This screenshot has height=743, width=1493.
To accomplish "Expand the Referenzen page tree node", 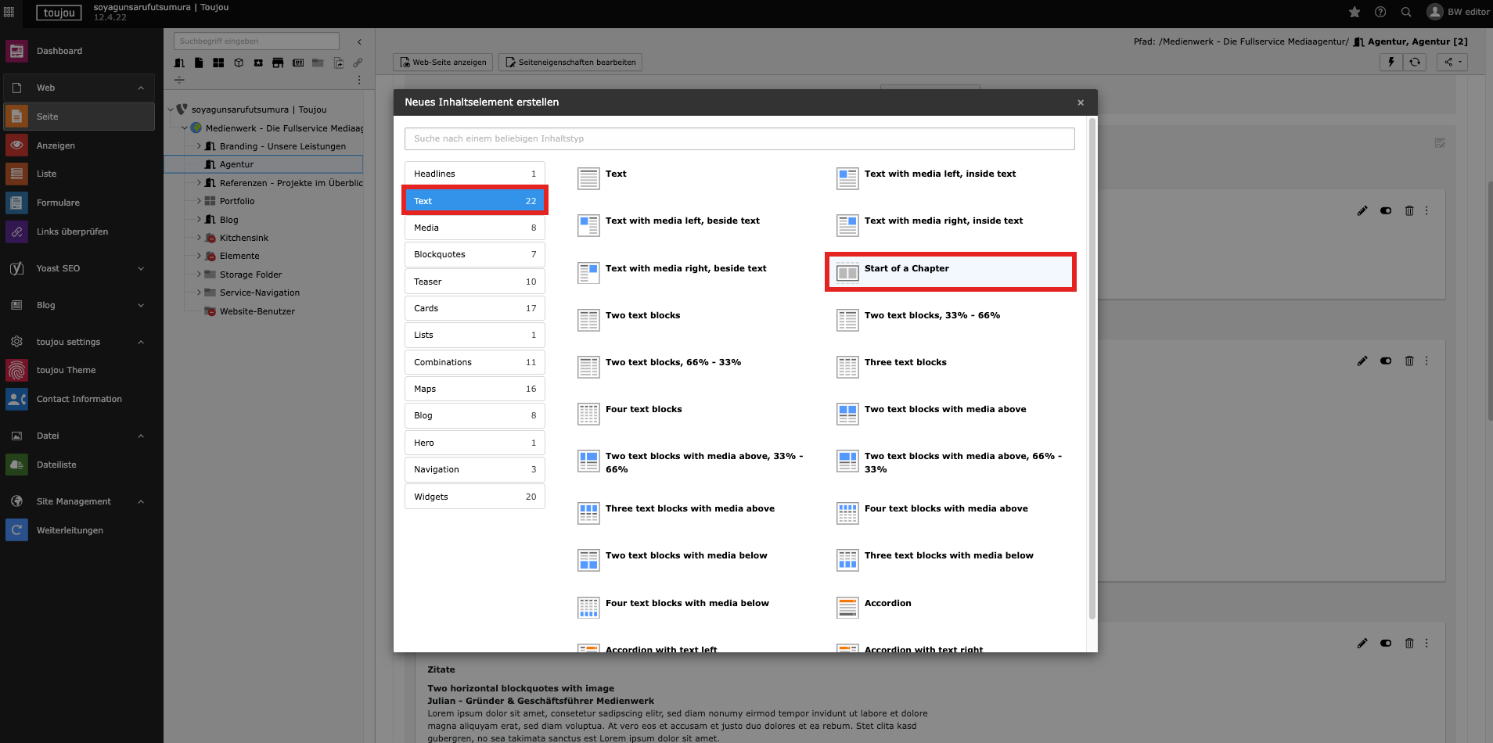I will [x=199, y=183].
